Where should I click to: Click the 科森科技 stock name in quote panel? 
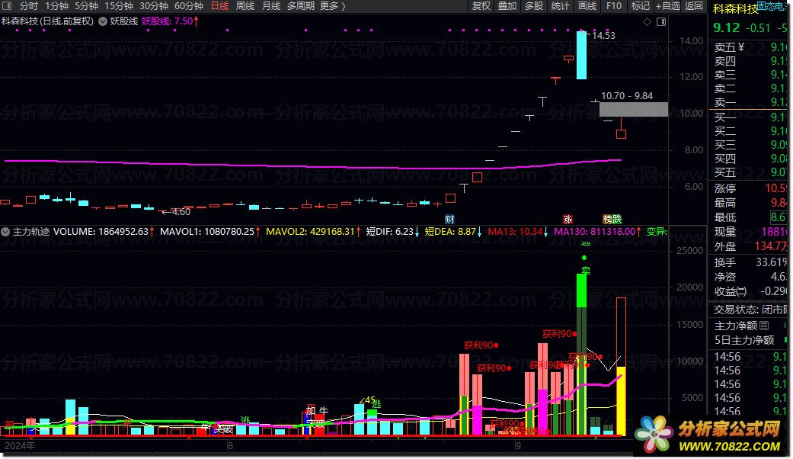click(x=735, y=8)
